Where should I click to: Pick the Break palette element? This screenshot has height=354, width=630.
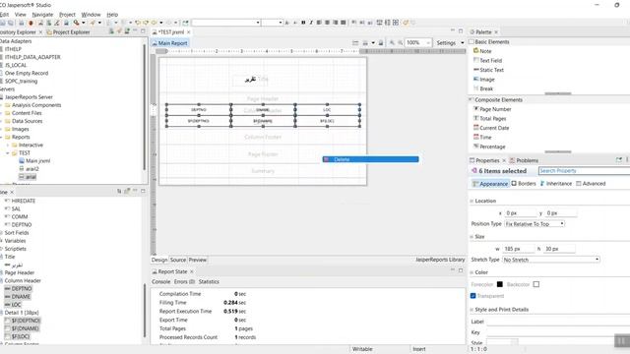pyautogui.click(x=483, y=88)
